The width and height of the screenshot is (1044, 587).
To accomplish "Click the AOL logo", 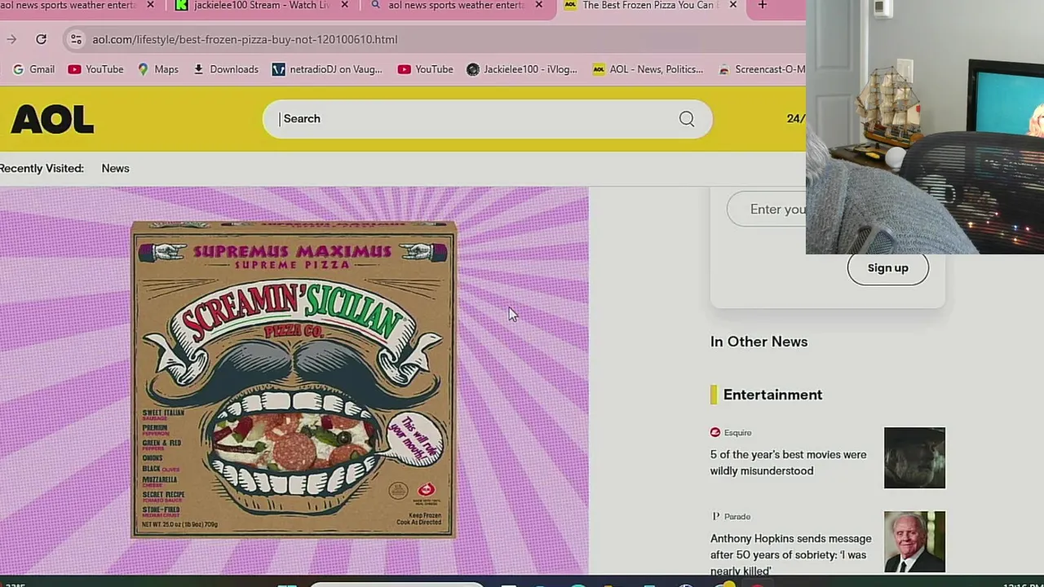I will [x=52, y=119].
